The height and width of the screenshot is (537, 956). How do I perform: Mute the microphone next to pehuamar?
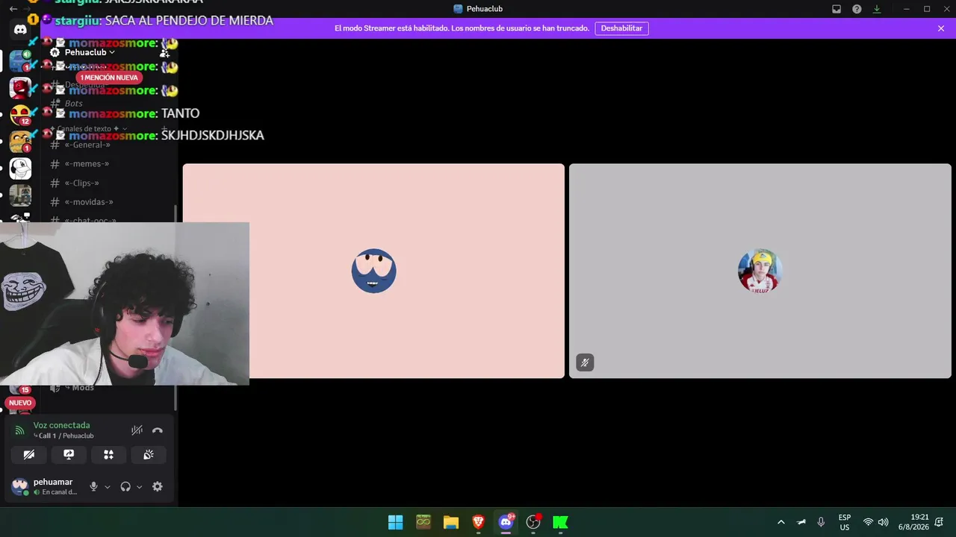coord(93,486)
